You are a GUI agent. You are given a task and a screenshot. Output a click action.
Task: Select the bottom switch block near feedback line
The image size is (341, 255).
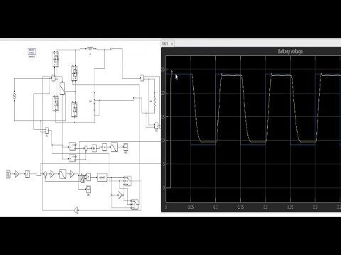(x=135, y=204)
